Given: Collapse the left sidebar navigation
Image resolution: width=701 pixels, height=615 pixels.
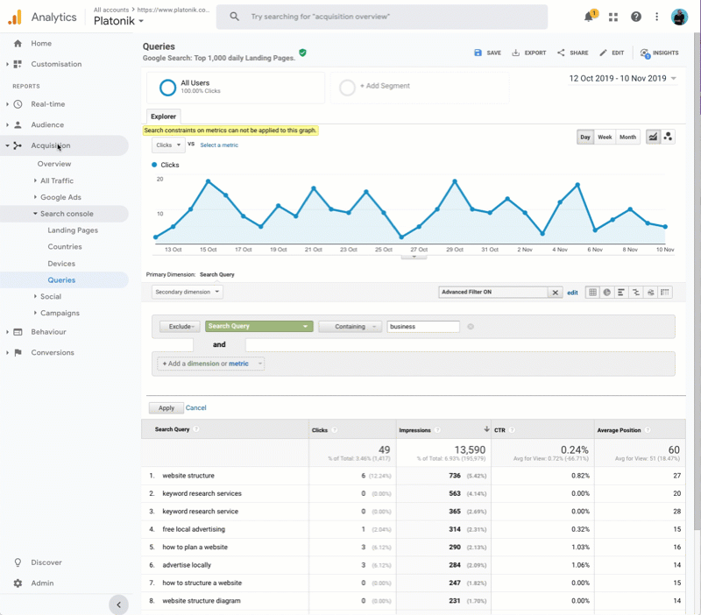Looking at the screenshot, I should pos(118,604).
